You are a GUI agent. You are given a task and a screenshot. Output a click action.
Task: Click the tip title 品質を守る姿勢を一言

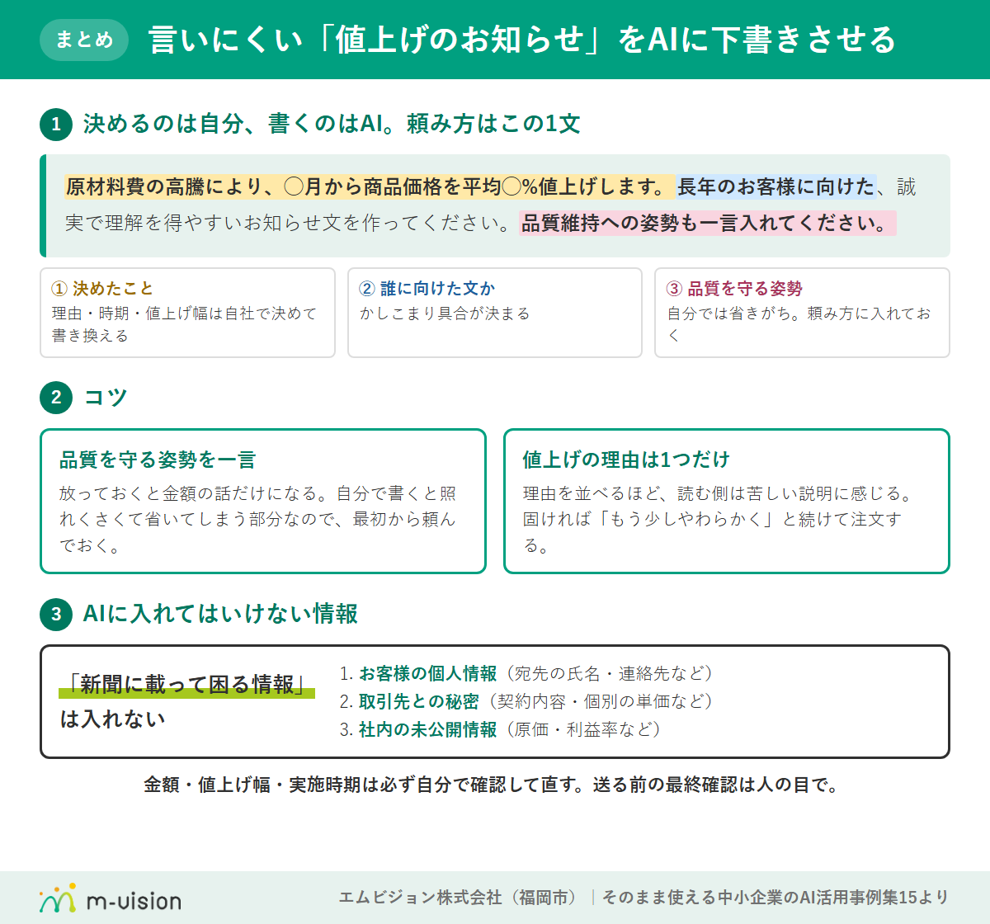pos(158,460)
